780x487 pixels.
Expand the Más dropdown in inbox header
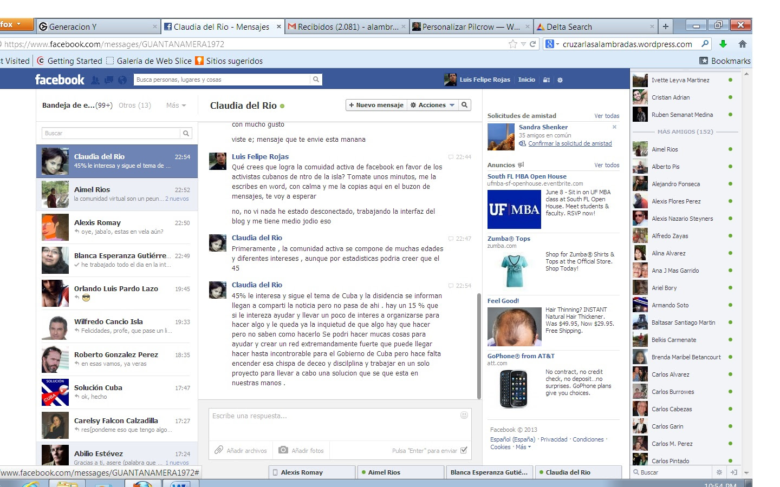pyautogui.click(x=176, y=106)
